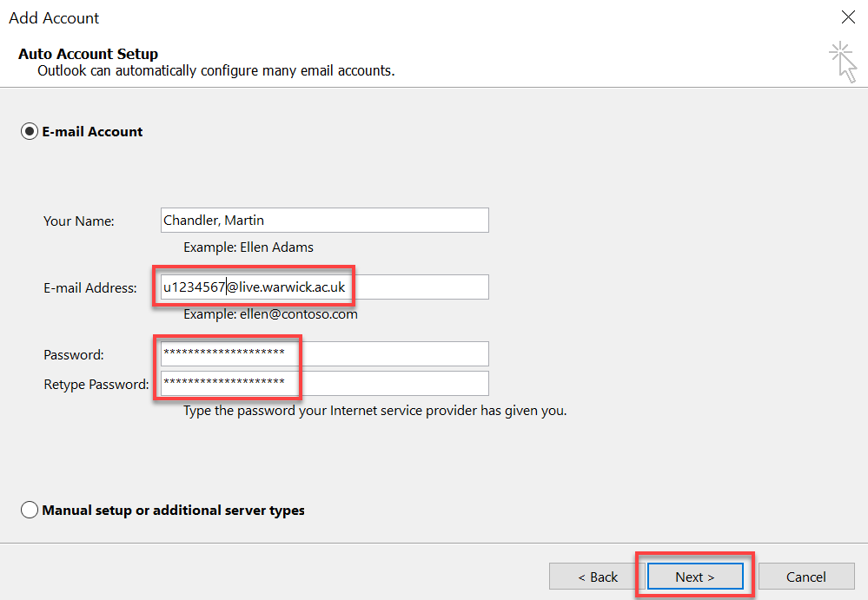Choose Manual setup or additional server types

tap(30, 511)
